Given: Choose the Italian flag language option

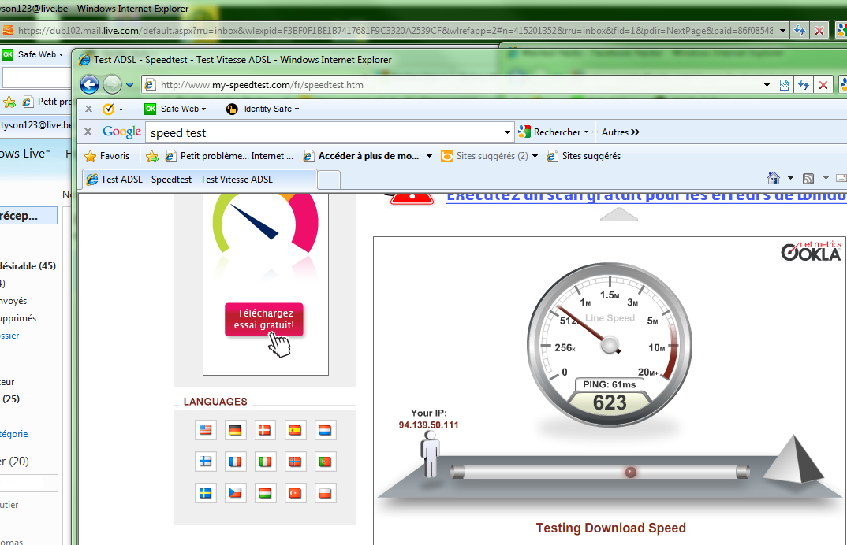Looking at the screenshot, I should click(x=265, y=462).
